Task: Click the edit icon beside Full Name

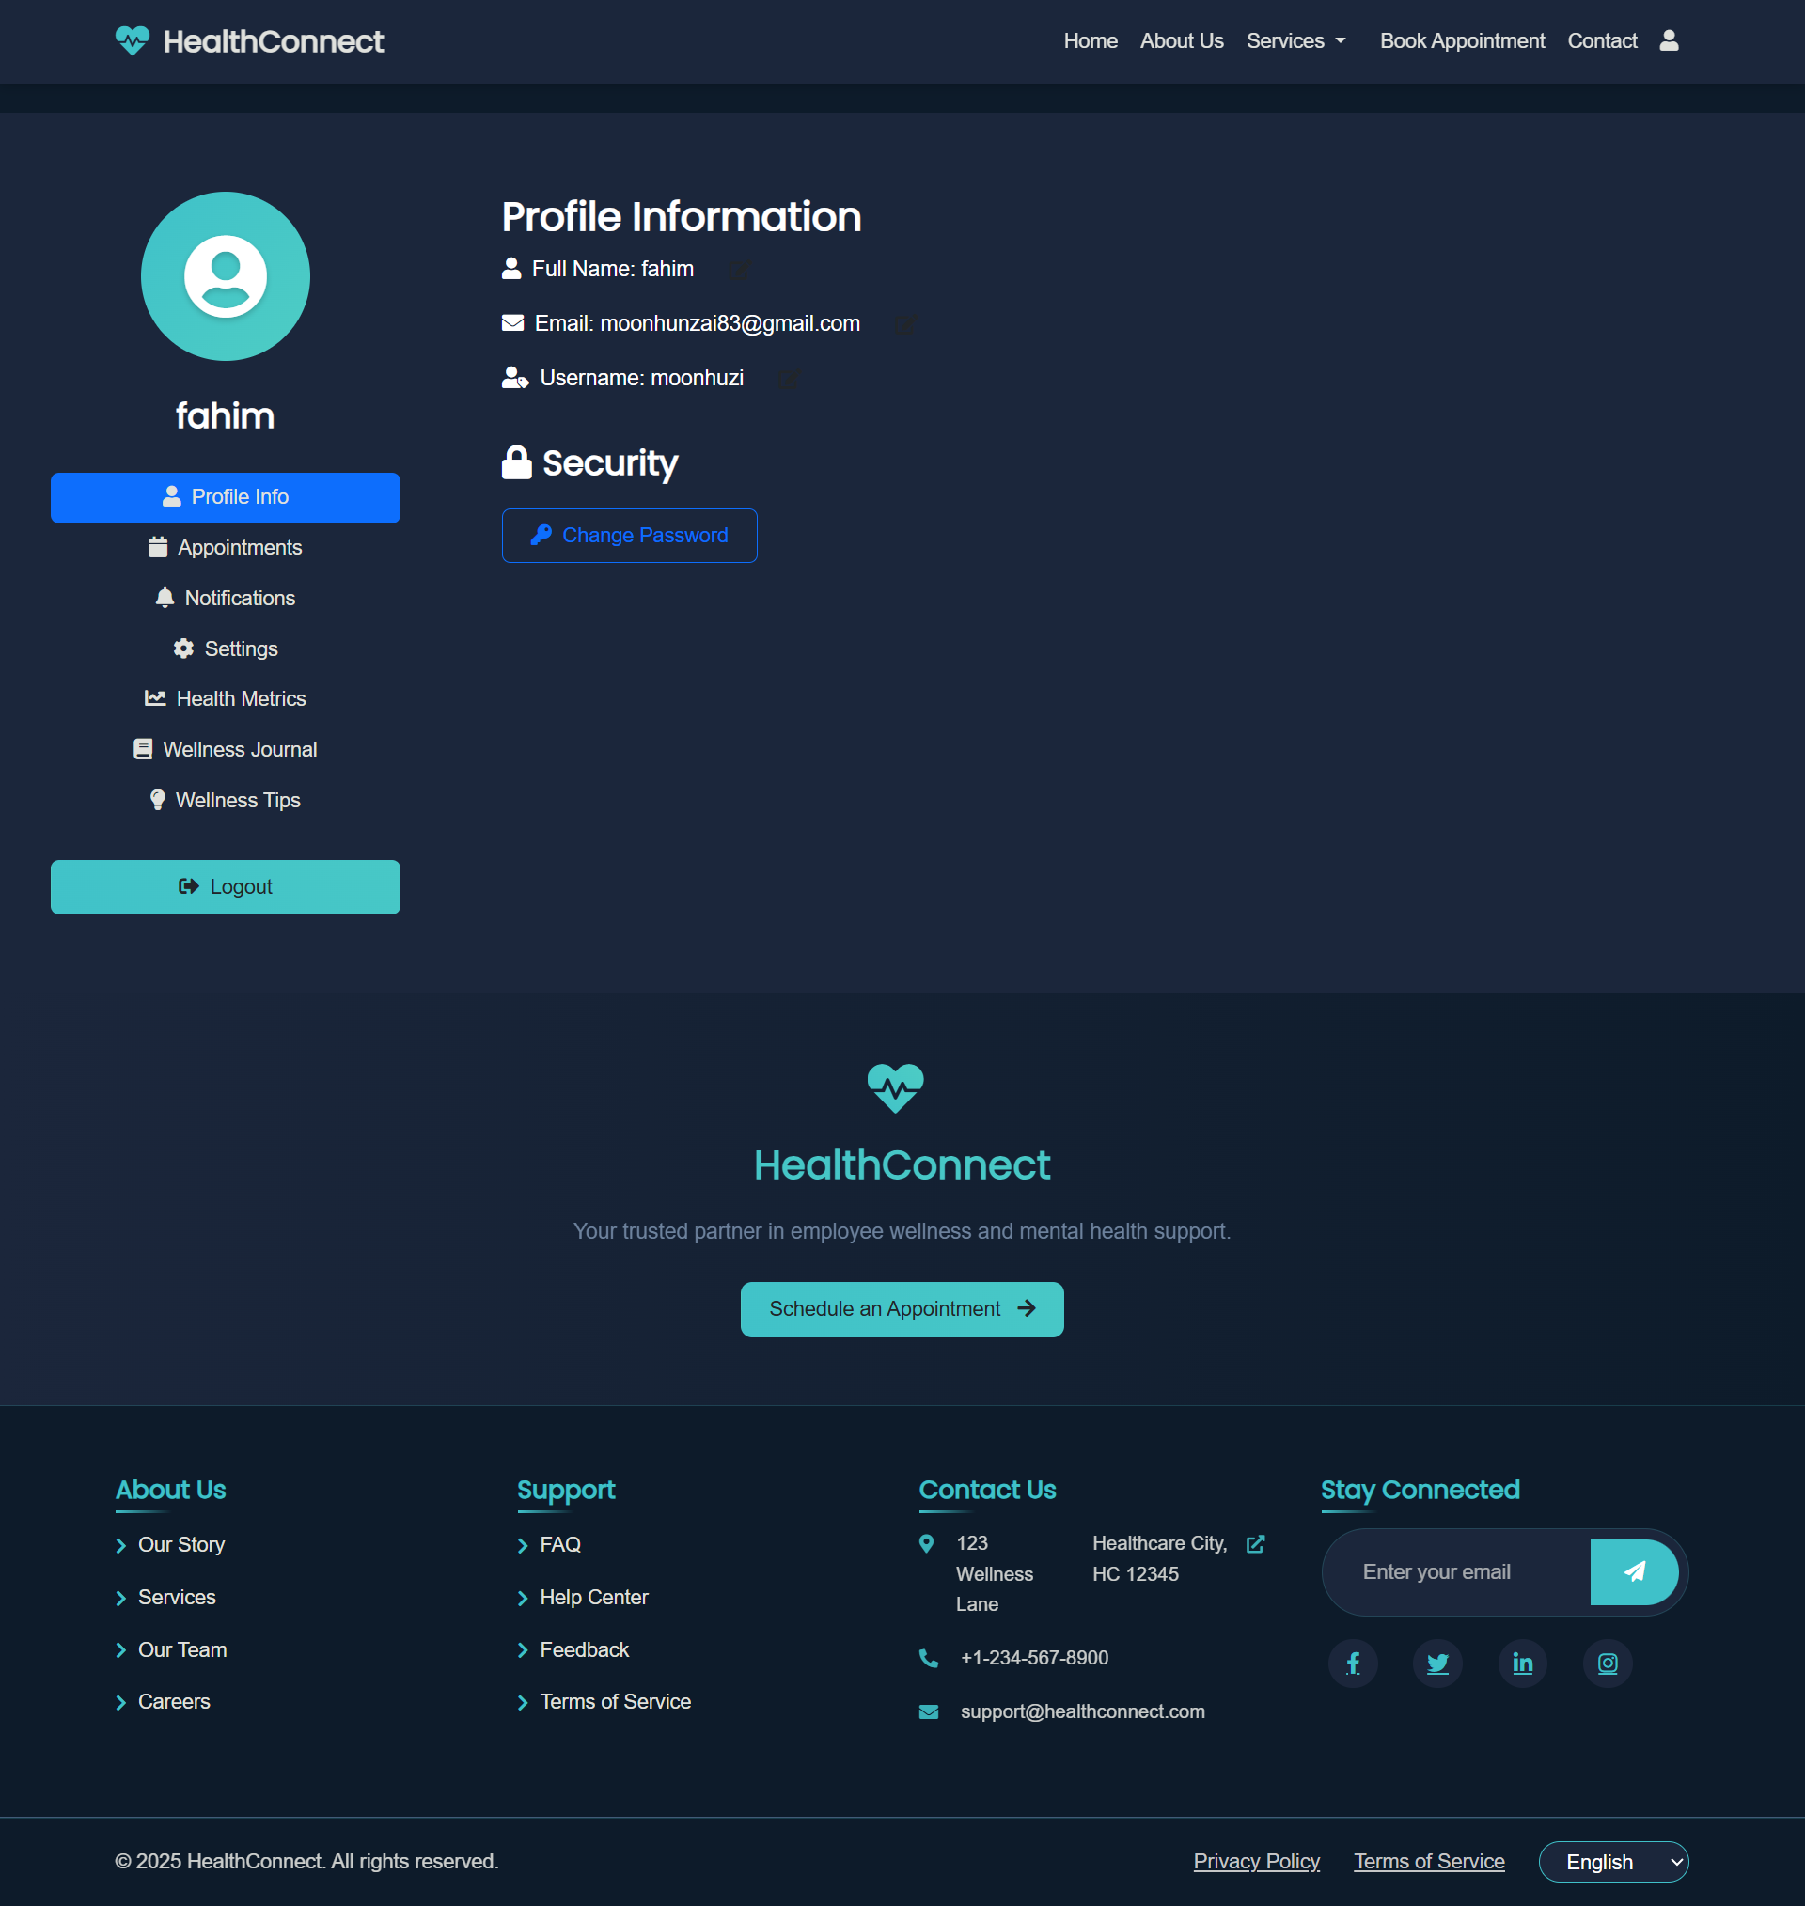Action: pos(738,271)
